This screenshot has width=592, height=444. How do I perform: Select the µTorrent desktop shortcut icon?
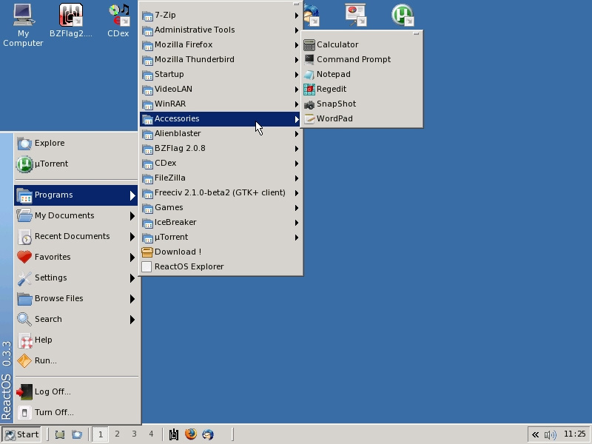(x=403, y=15)
